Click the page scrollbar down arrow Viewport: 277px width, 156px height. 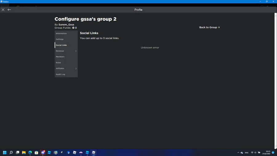275,146
